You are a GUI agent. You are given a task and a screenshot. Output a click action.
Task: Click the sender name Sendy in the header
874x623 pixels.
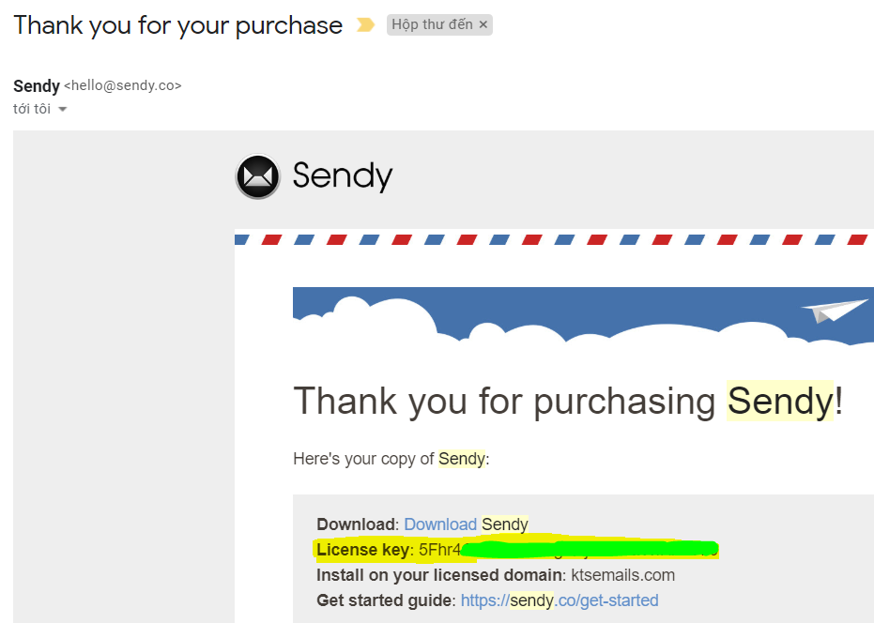(x=37, y=86)
